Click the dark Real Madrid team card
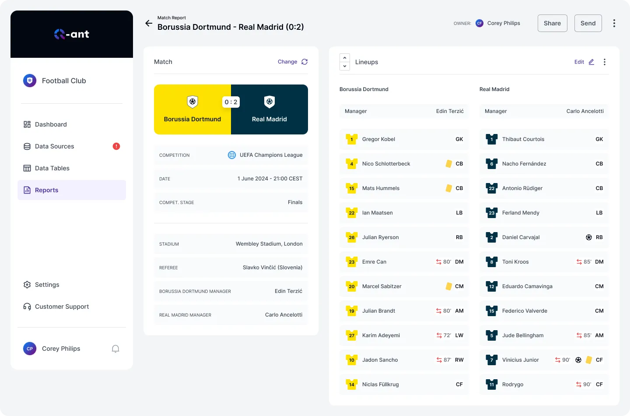The image size is (630, 416). pyautogui.click(x=269, y=109)
